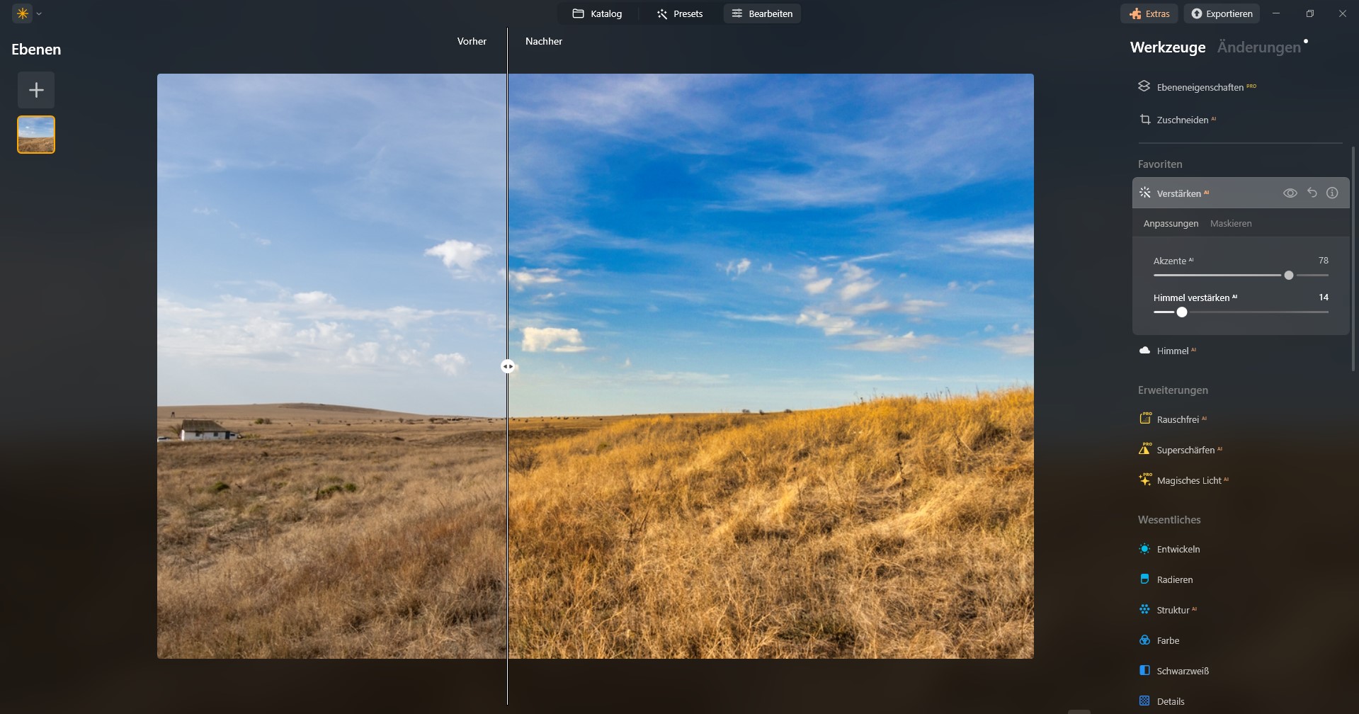This screenshot has width=1359, height=714.
Task: Expand the app logo dropdown menu
Action: click(39, 13)
